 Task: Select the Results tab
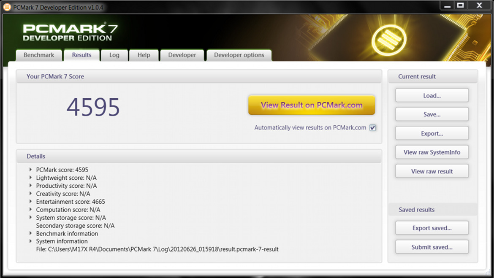[81, 55]
